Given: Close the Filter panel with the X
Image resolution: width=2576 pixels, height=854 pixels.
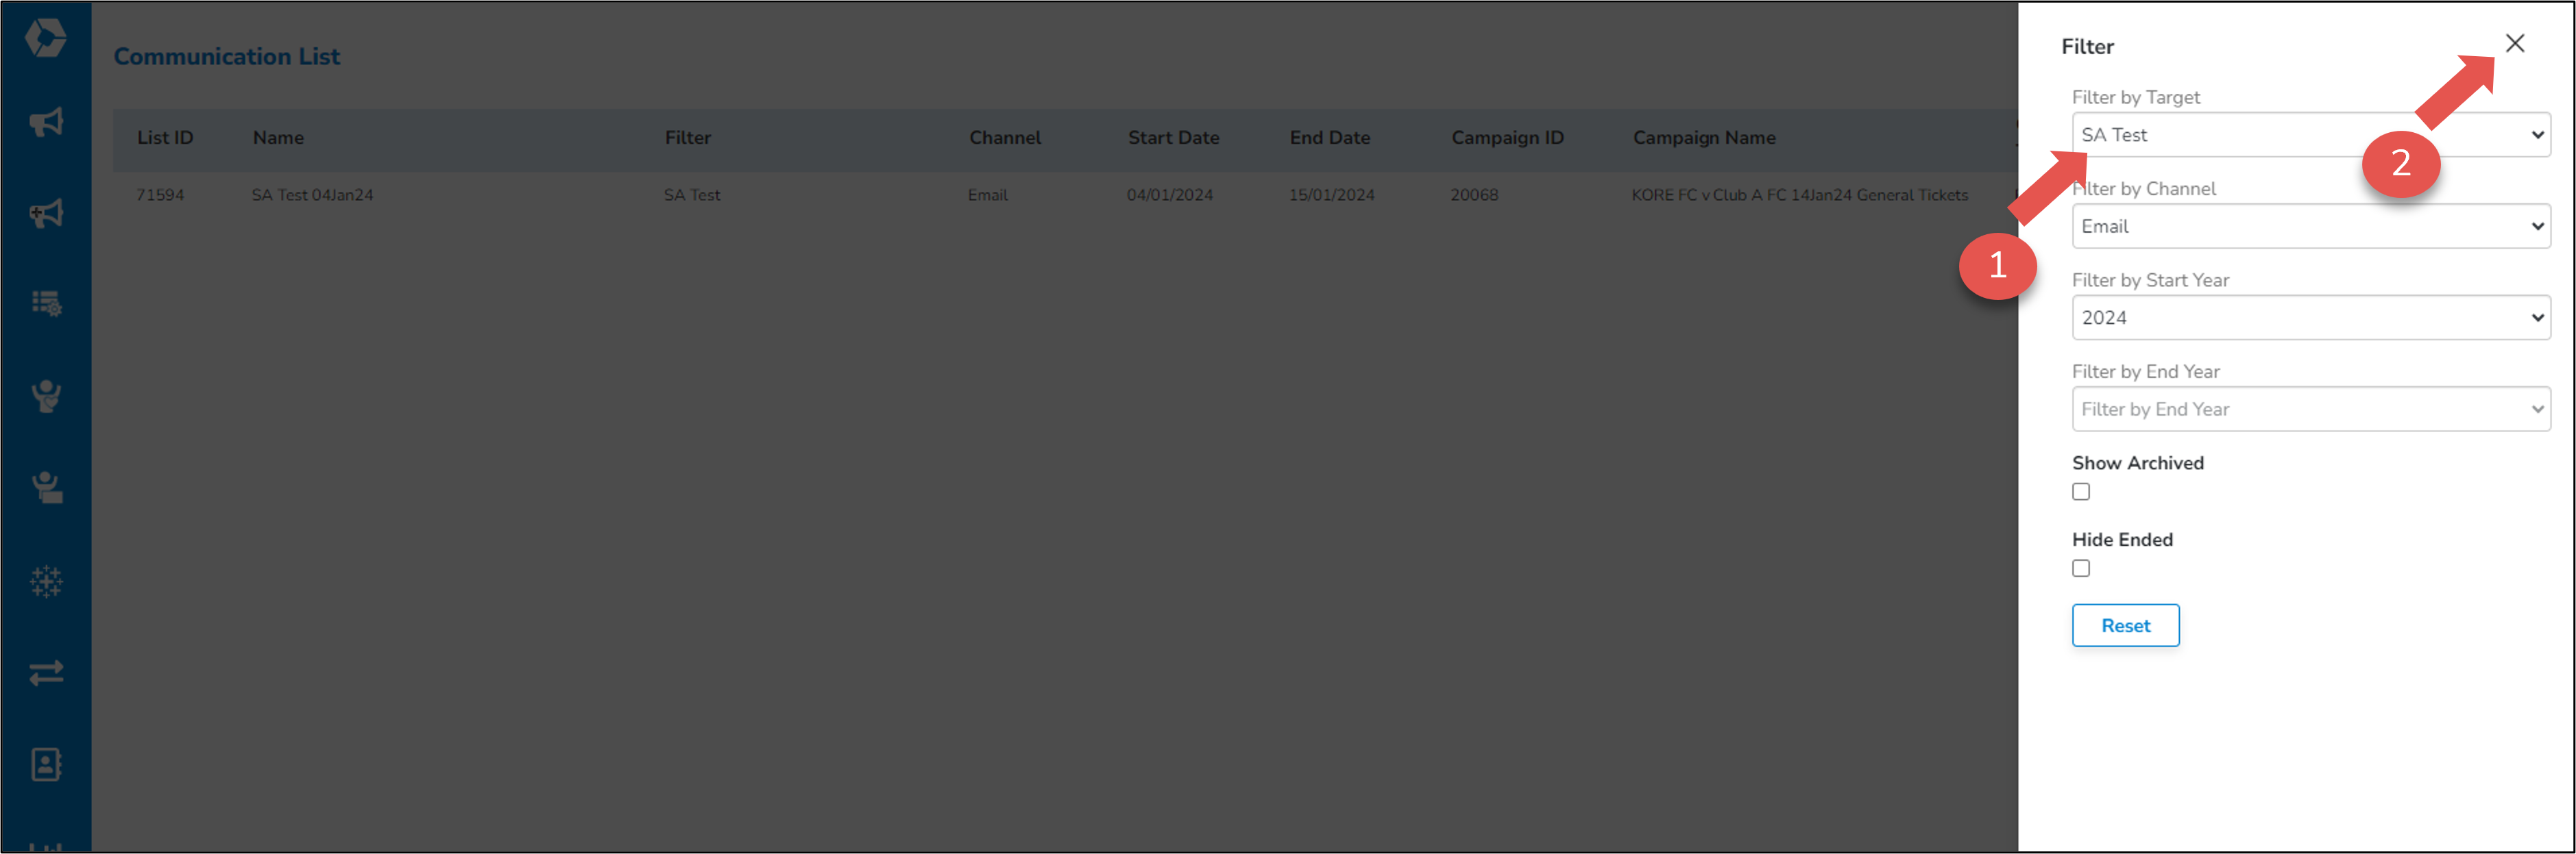Looking at the screenshot, I should [x=2514, y=43].
